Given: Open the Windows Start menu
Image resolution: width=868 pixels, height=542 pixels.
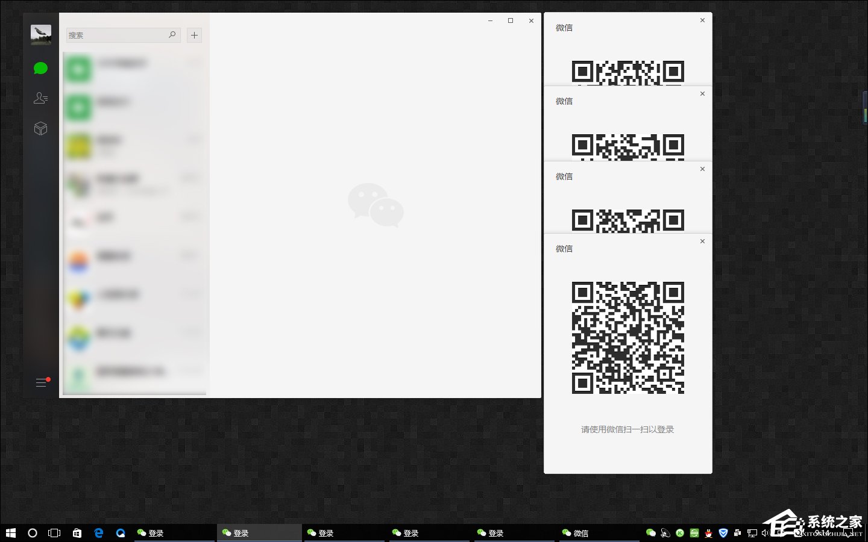Looking at the screenshot, I should click(10, 533).
